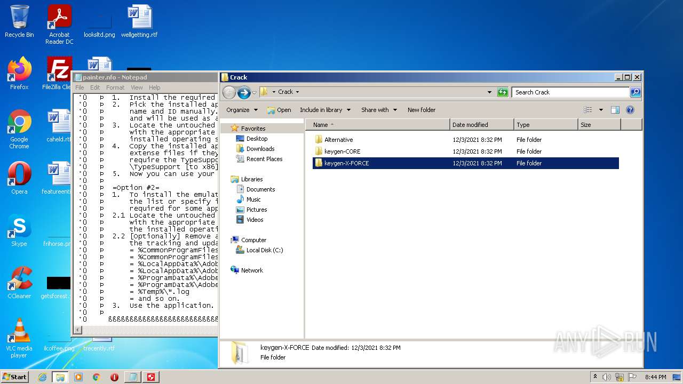Image resolution: width=683 pixels, height=384 pixels.
Task: Click Notepad horizontal scrollbar left arrow
Action: pyautogui.click(x=78, y=330)
